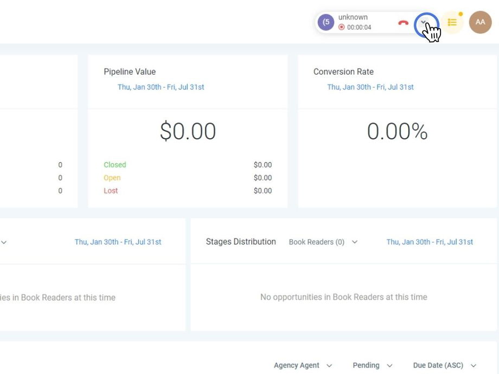This screenshot has width=499, height=374.
Task: Open the Book Readers (0) pipeline dropdown
Action: 323,242
